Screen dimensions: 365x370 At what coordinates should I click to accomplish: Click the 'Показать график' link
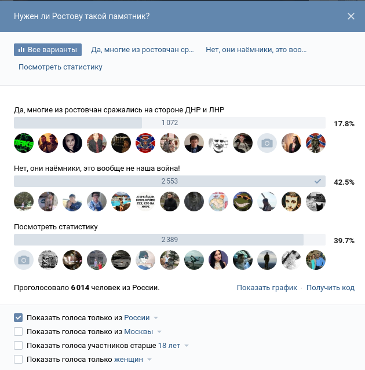point(267,287)
